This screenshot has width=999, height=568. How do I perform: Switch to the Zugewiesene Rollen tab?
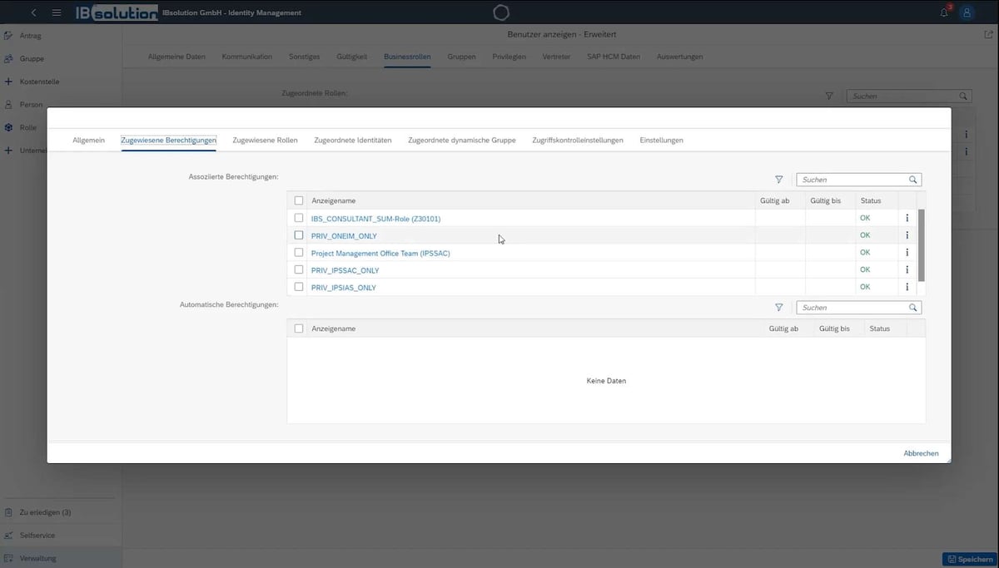(x=265, y=141)
